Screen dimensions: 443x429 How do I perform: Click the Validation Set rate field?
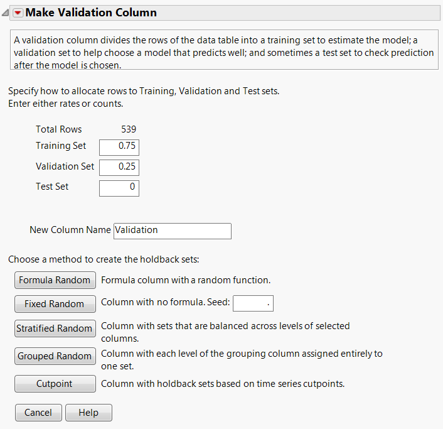(119, 168)
